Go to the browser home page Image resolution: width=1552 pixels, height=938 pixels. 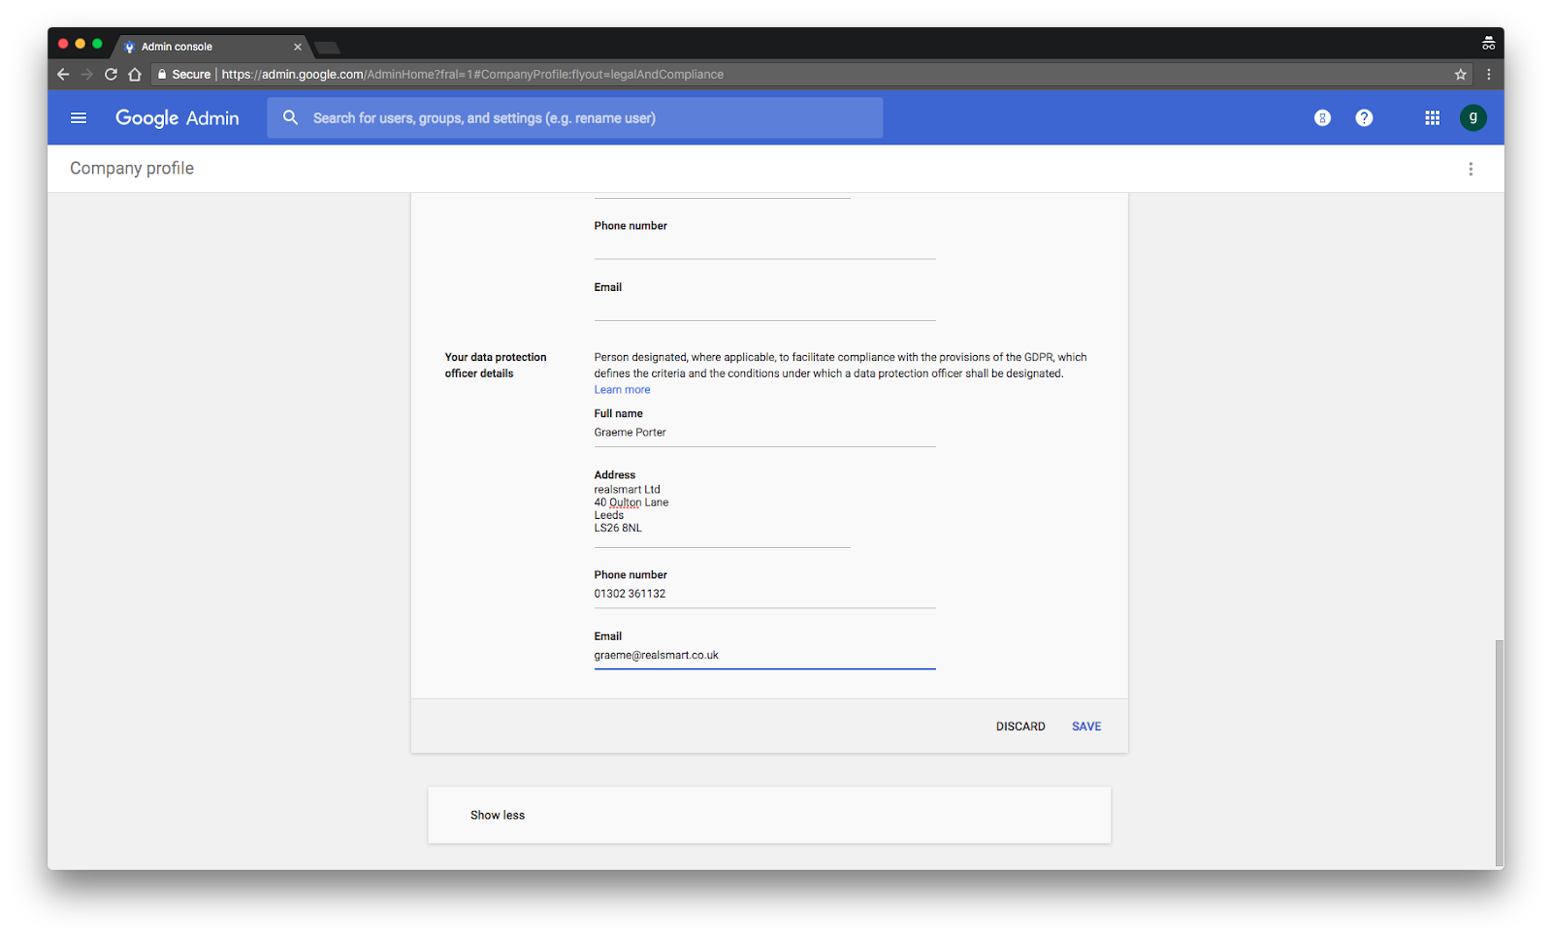[135, 74]
